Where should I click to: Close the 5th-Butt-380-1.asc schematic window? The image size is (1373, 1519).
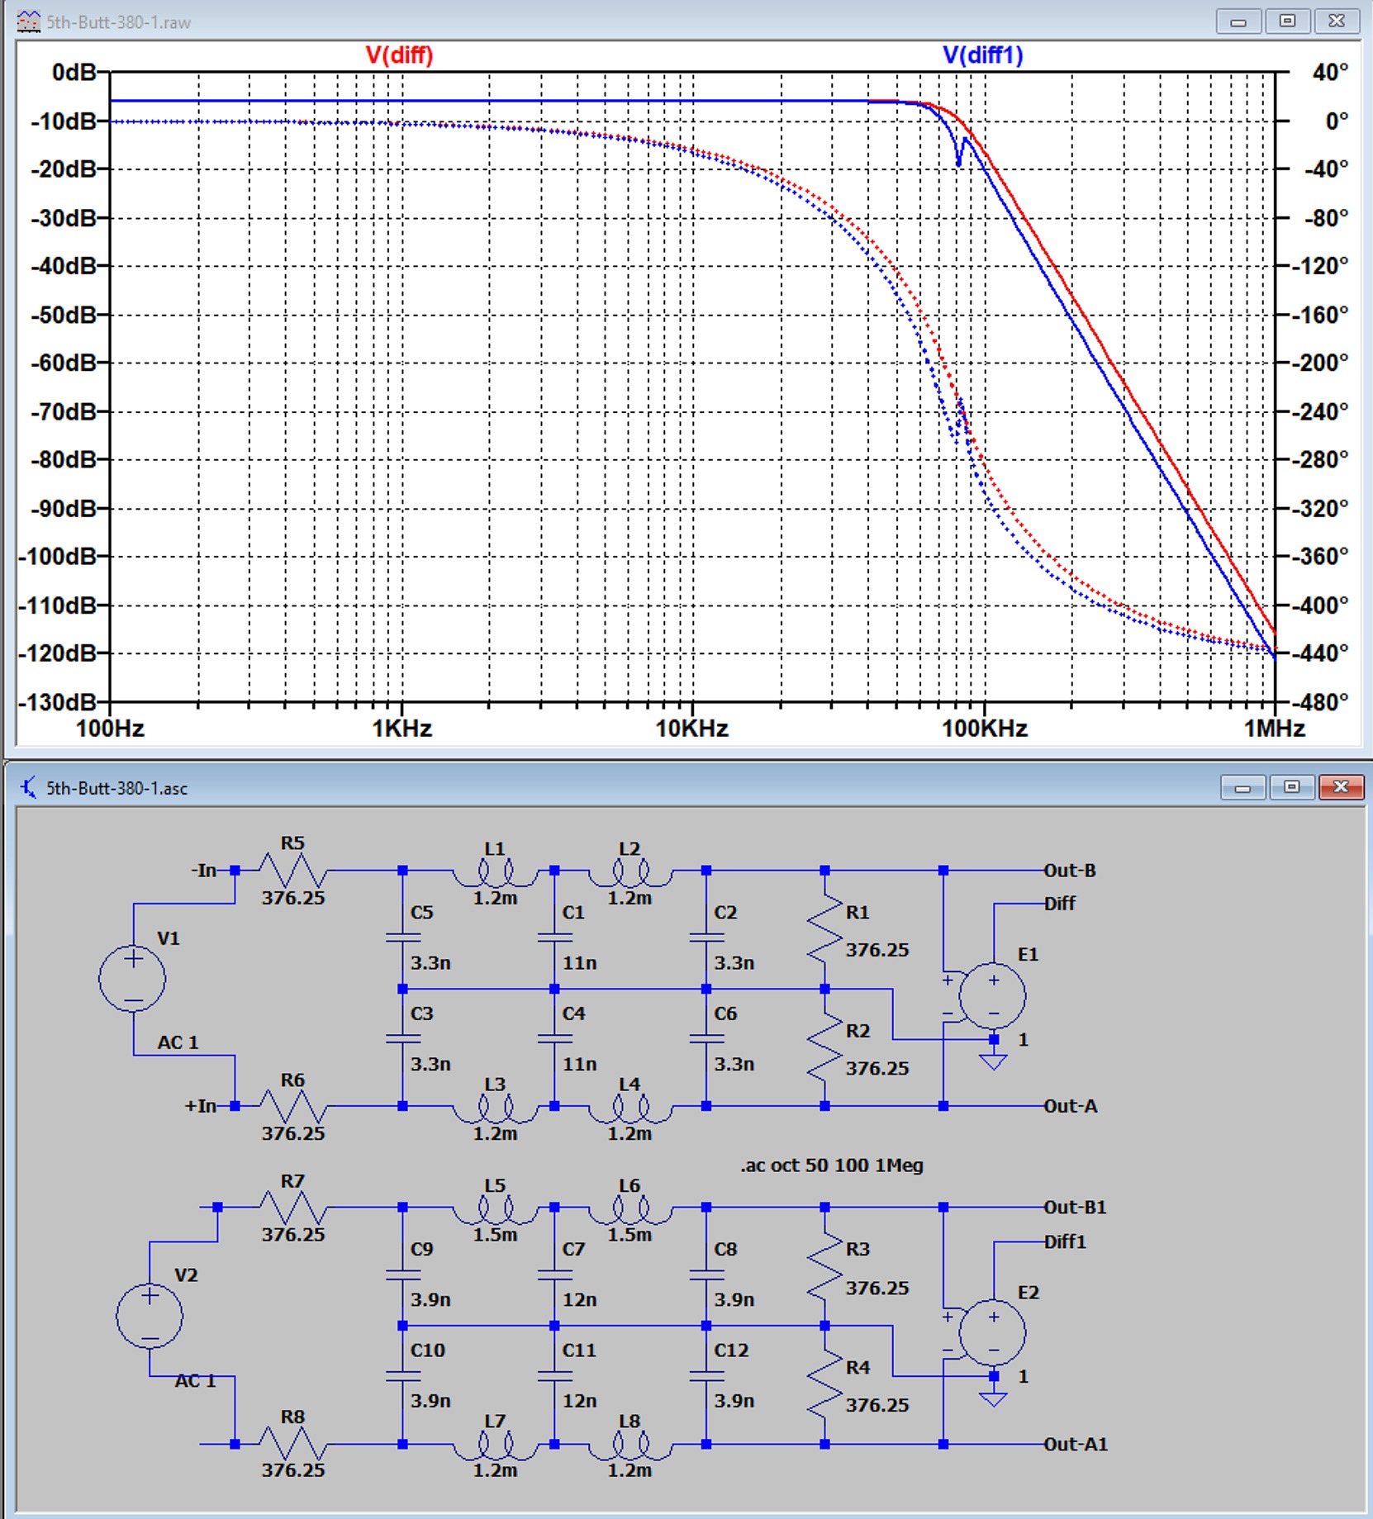click(x=1341, y=787)
